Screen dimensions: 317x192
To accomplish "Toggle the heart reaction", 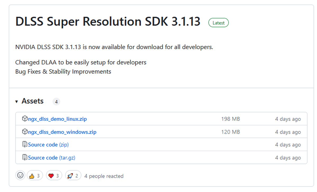I will 54,176.
